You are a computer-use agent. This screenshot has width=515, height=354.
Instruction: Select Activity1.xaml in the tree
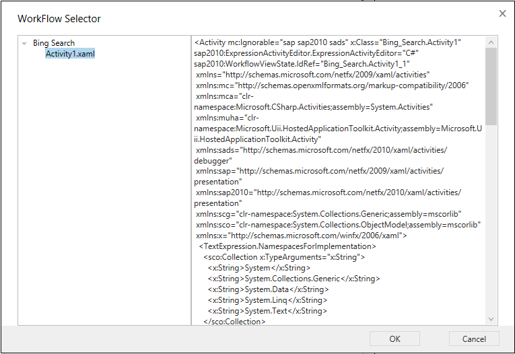pyautogui.click(x=70, y=54)
